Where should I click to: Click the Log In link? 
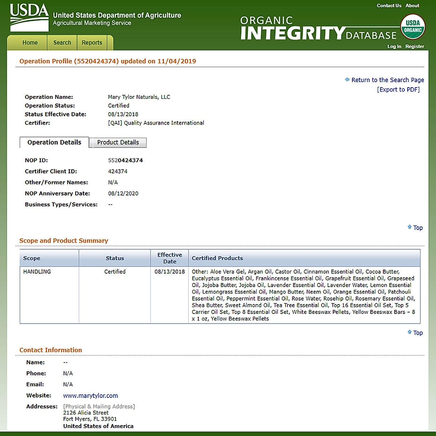pyautogui.click(x=394, y=46)
